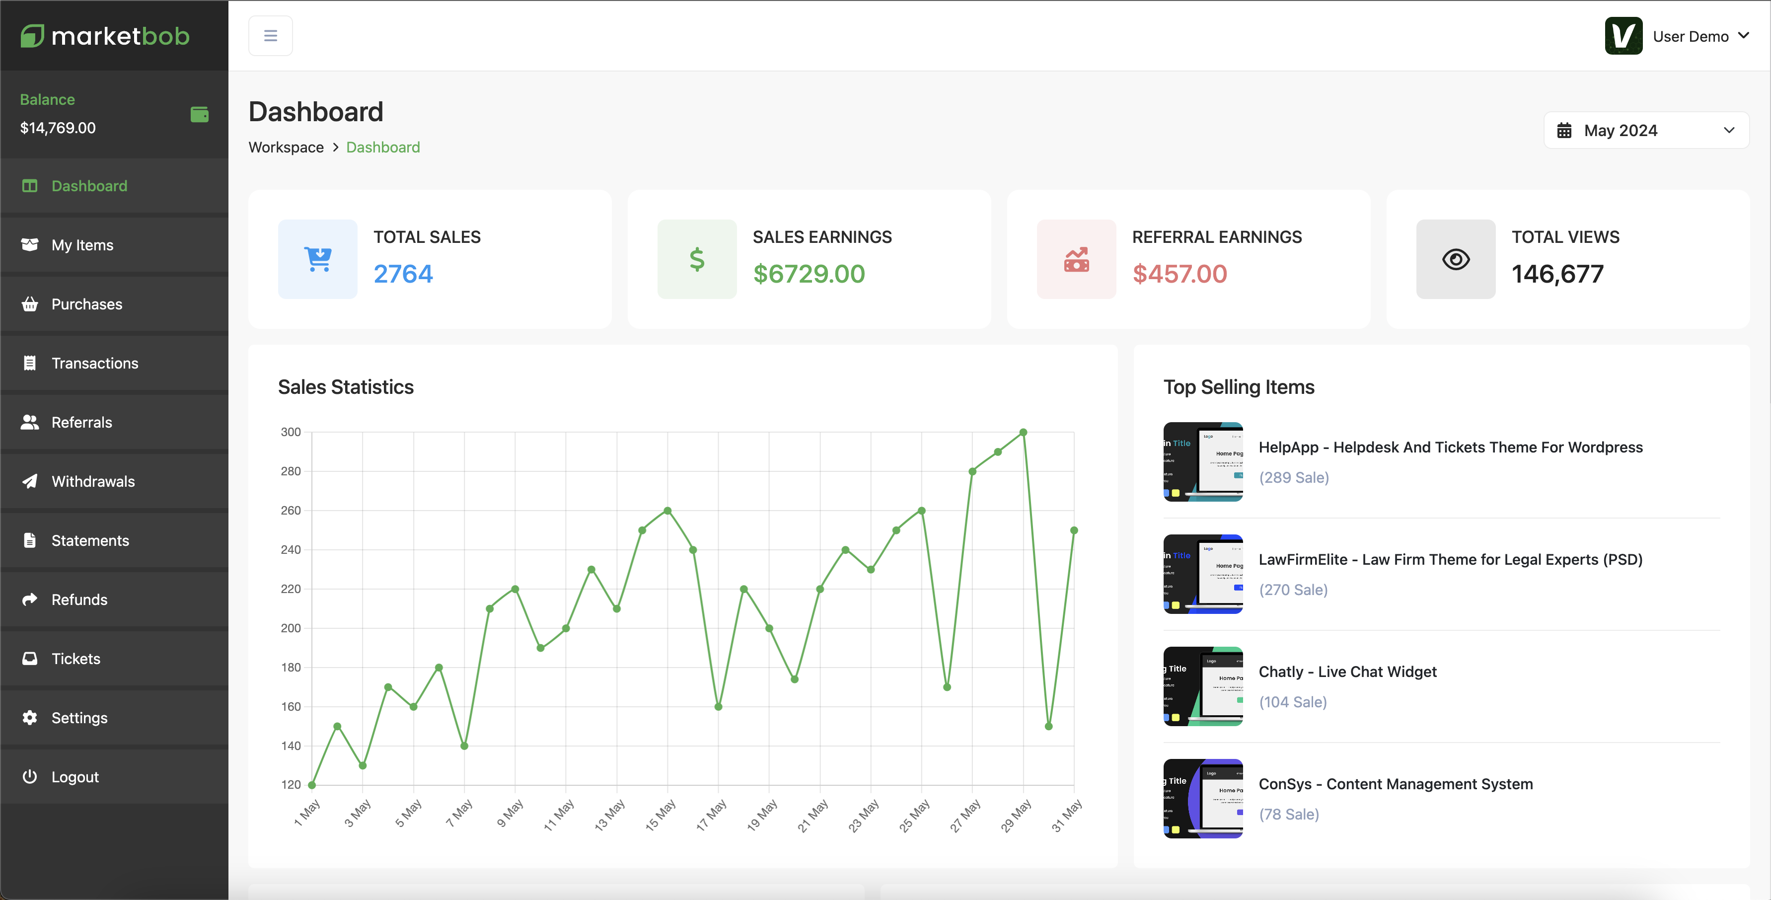Click the Referral Earnings money chart icon
Viewport: 1771px width, 900px height.
1076,259
